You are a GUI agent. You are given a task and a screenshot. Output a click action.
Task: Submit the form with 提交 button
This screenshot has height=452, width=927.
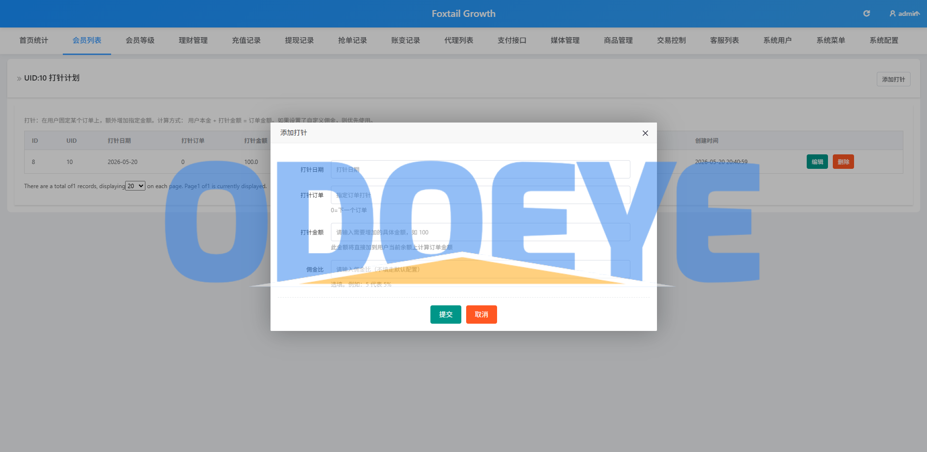[x=445, y=315]
